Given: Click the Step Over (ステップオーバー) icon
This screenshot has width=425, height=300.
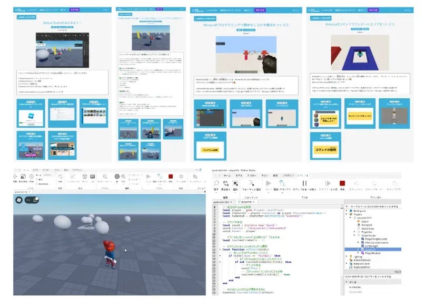Looking at the screenshot, I should tap(374, 183).
